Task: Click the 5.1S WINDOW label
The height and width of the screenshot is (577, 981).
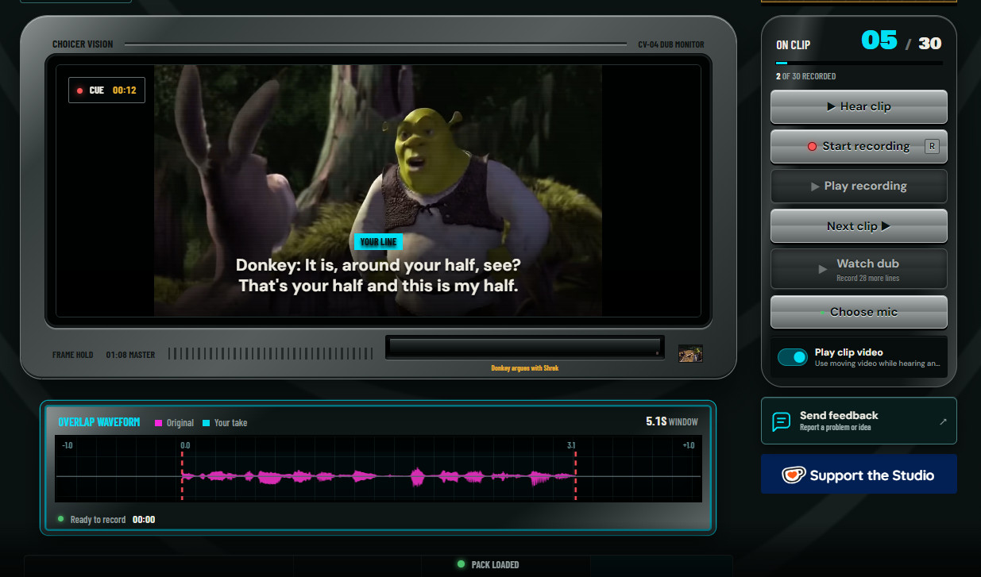Action: 672,422
